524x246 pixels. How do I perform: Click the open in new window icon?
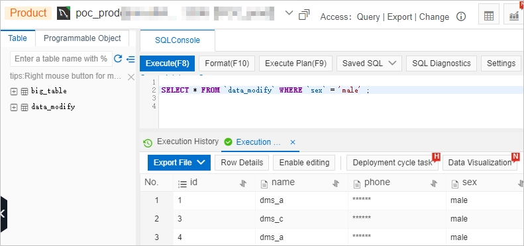[304, 15]
